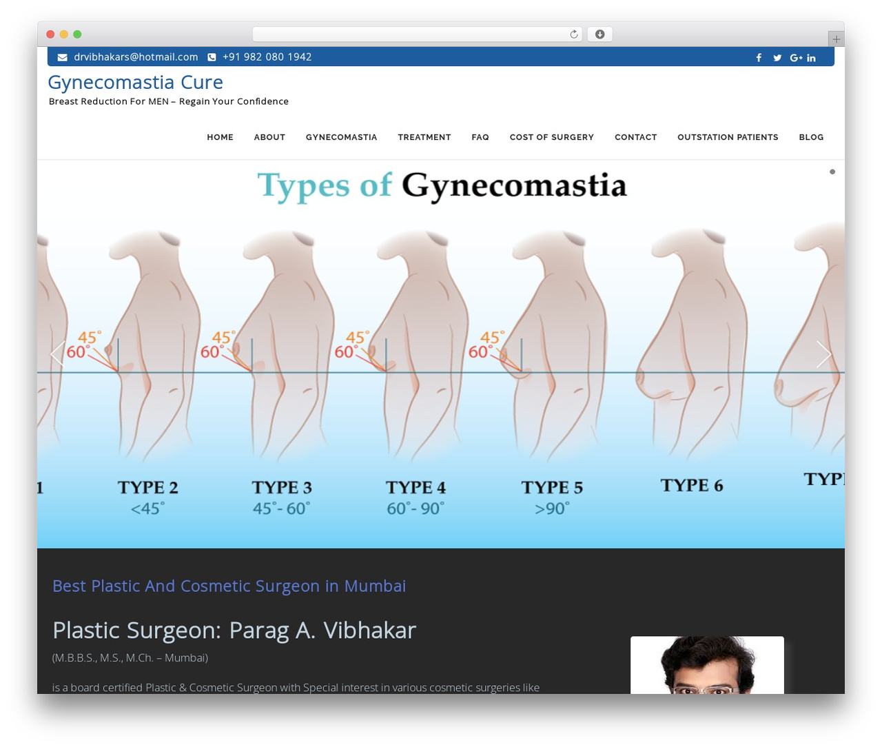Click the Types of Gynecomastia slider image
The image size is (882, 747).
(x=441, y=354)
